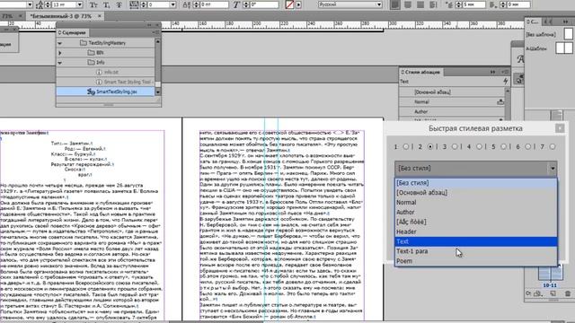This screenshot has height=323, width=575.
Task: Choose [Основной абзац] from the dropdown list
Action: (475, 193)
